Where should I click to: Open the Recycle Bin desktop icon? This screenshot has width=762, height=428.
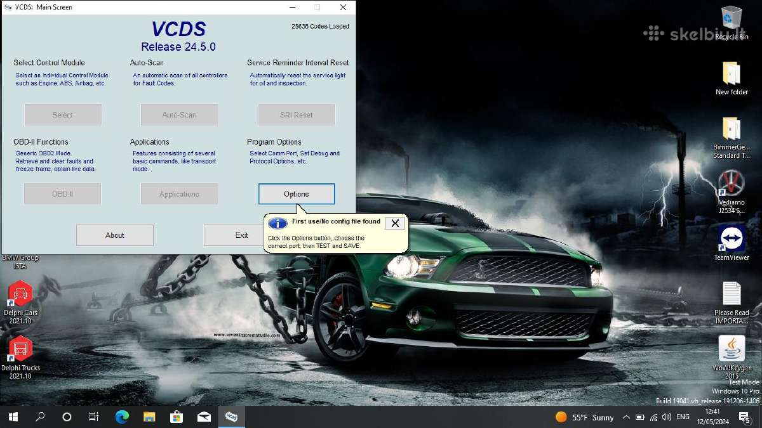click(x=732, y=23)
